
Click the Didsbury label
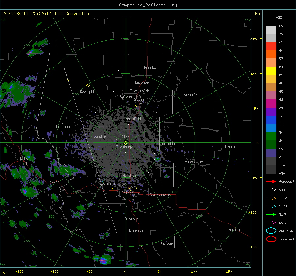[124, 147]
